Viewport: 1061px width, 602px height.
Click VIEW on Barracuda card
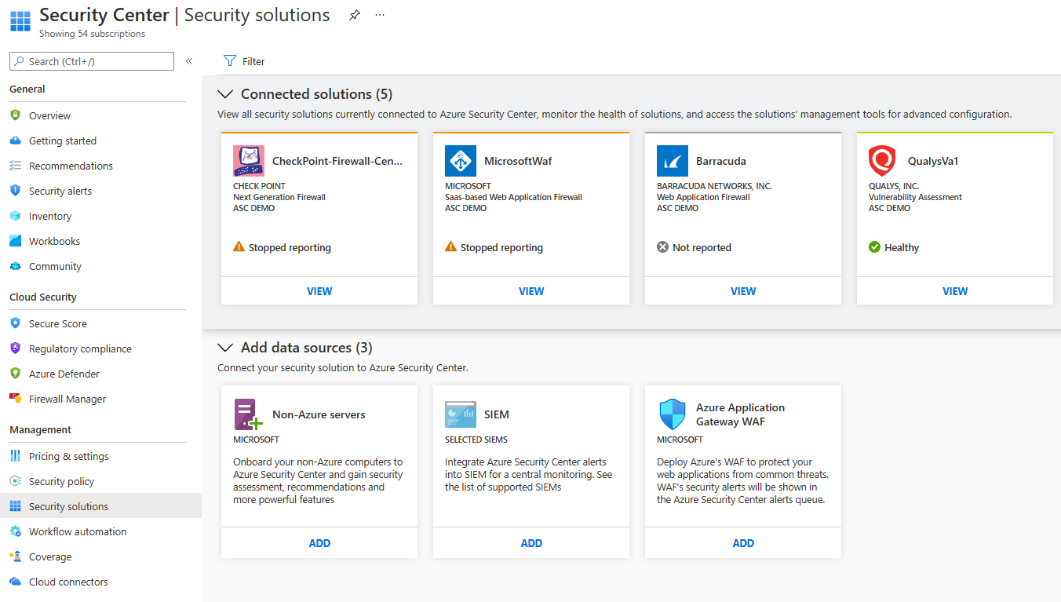[x=743, y=291]
